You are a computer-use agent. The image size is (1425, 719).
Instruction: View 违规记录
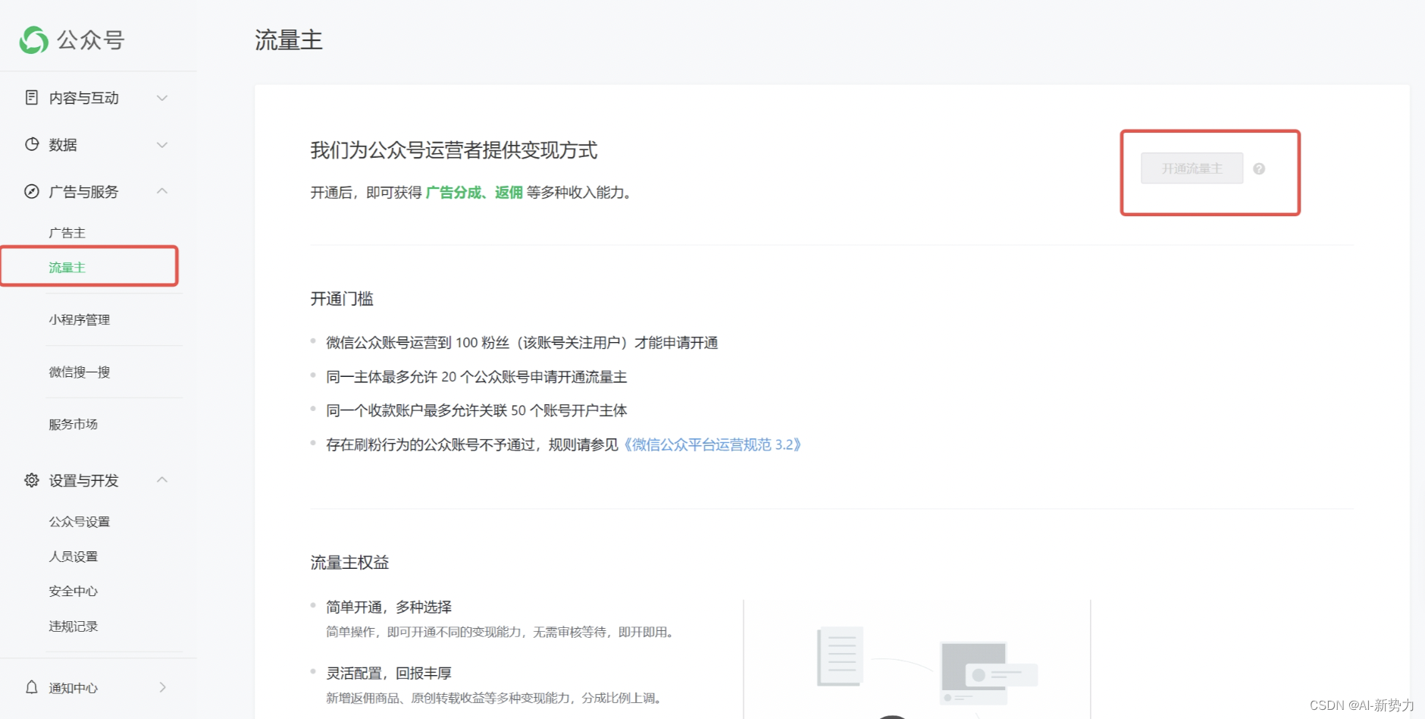tap(74, 626)
